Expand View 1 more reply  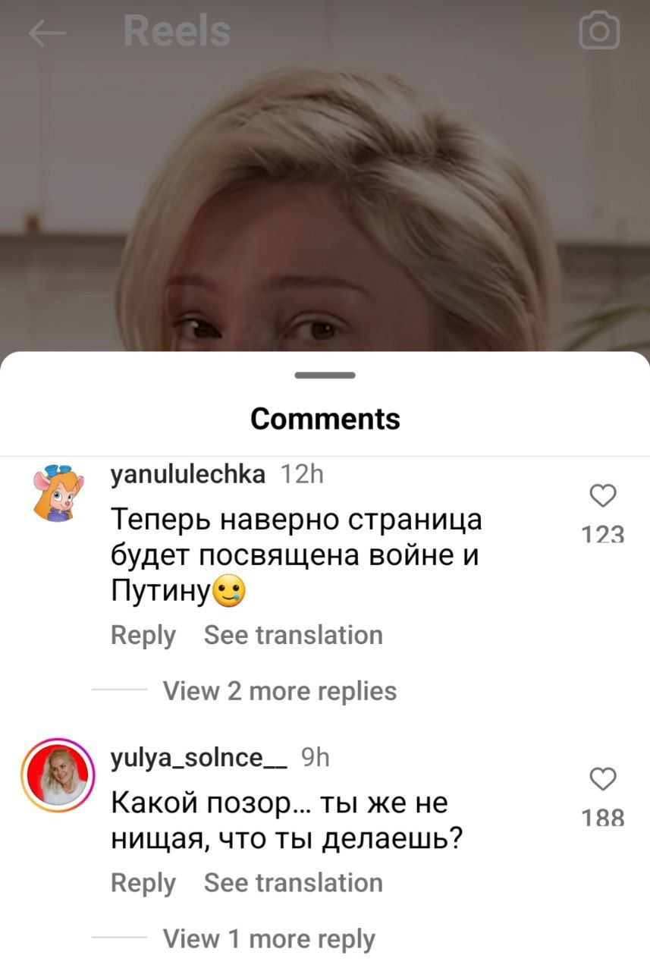tap(269, 939)
